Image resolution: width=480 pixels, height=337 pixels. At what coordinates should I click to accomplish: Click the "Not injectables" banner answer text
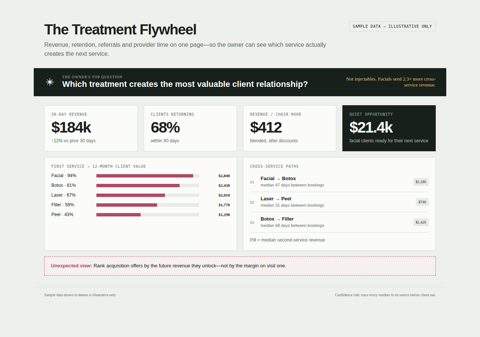point(390,82)
